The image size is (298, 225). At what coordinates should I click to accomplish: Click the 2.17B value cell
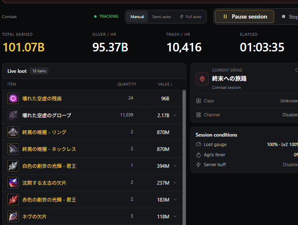coord(163,116)
